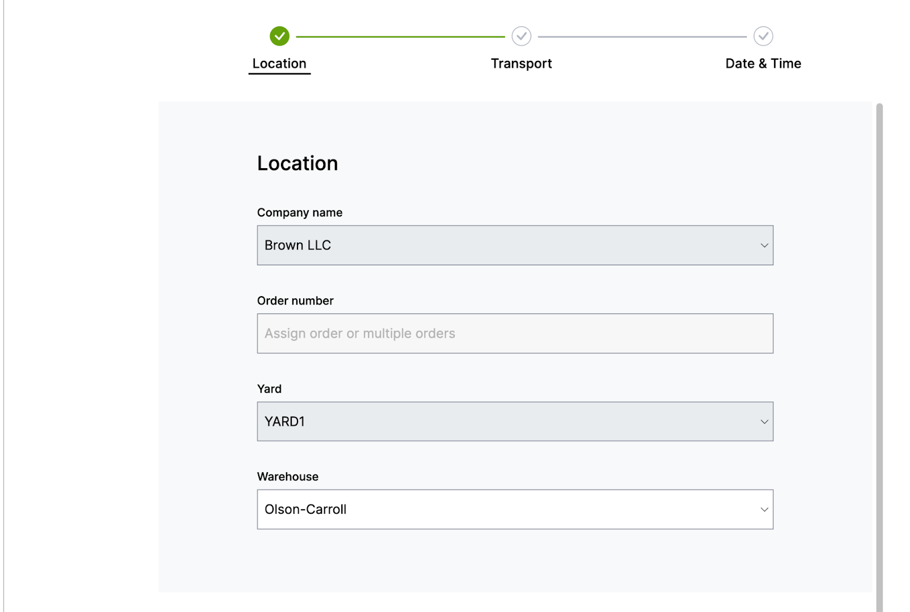The image size is (910, 612).
Task: Click the chevron arrow in Yard field
Action: click(x=764, y=422)
